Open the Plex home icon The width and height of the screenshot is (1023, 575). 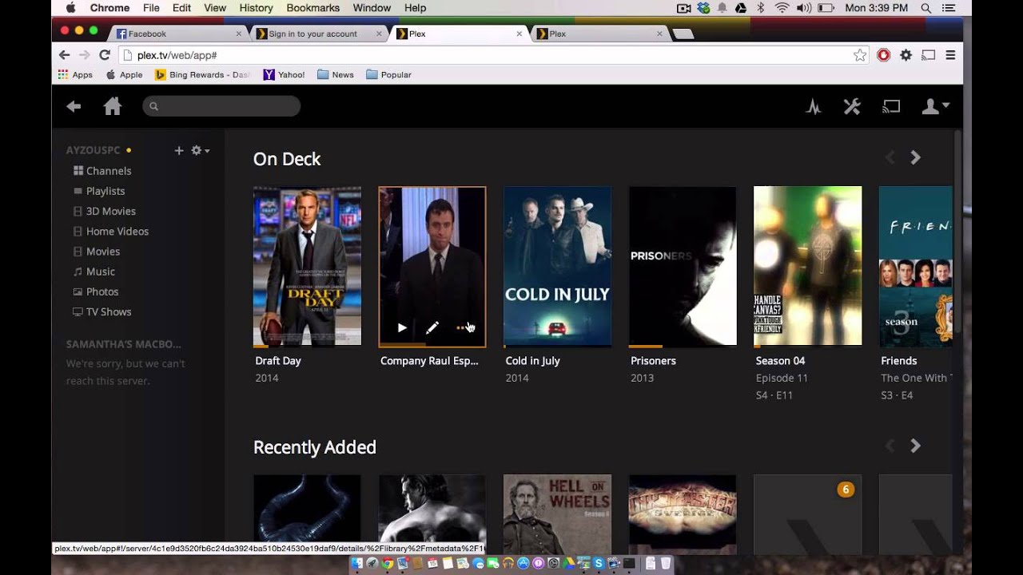(113, 106)
